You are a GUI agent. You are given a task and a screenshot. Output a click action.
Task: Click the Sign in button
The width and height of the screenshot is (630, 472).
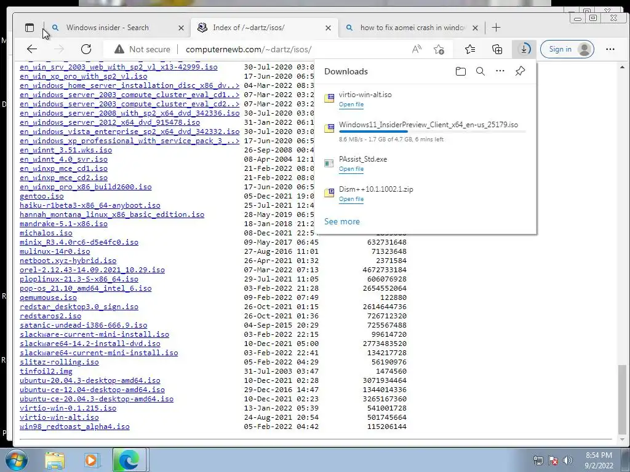pos(567,49)
